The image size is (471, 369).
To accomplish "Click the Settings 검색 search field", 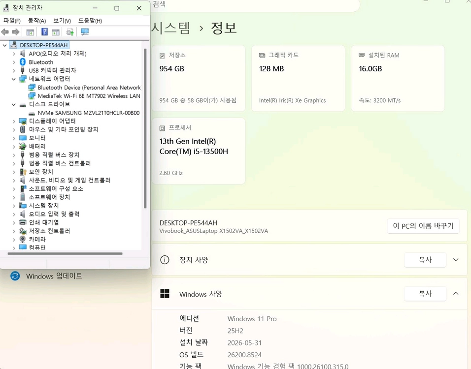I will coord(255,5).
